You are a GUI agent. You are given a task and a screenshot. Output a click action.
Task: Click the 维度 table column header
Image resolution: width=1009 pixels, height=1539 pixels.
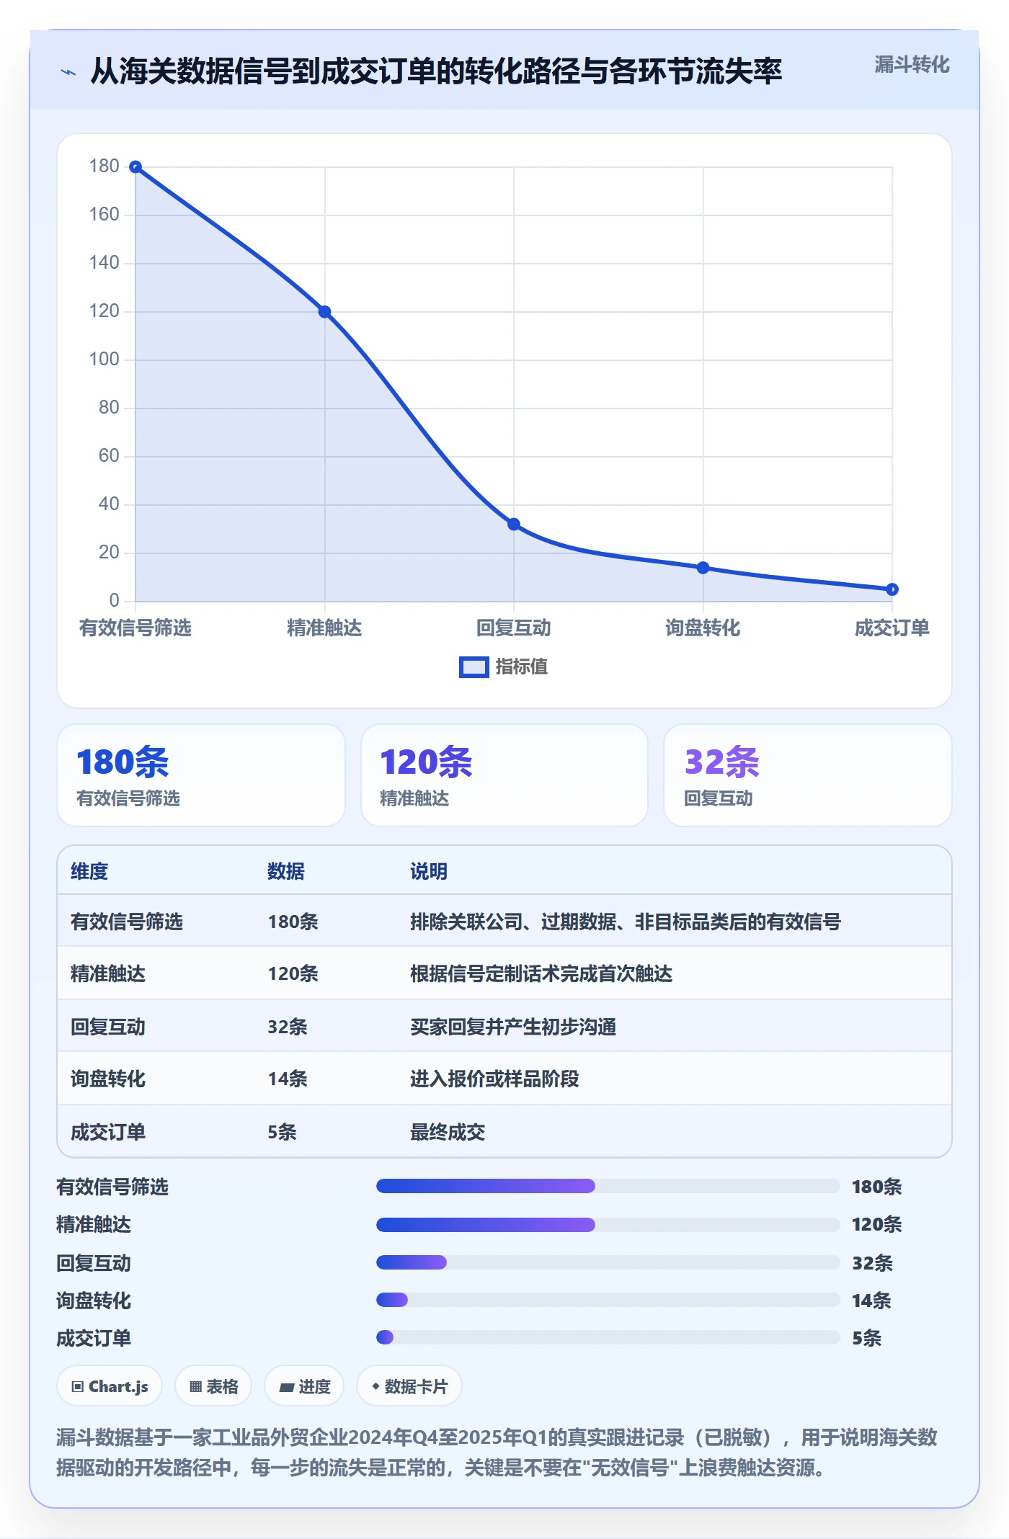[x=89, y=871]
